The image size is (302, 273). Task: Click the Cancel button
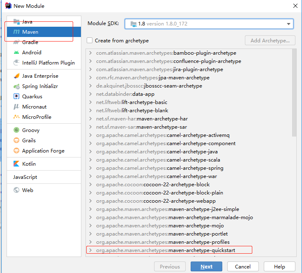click(x=243, y=267)
